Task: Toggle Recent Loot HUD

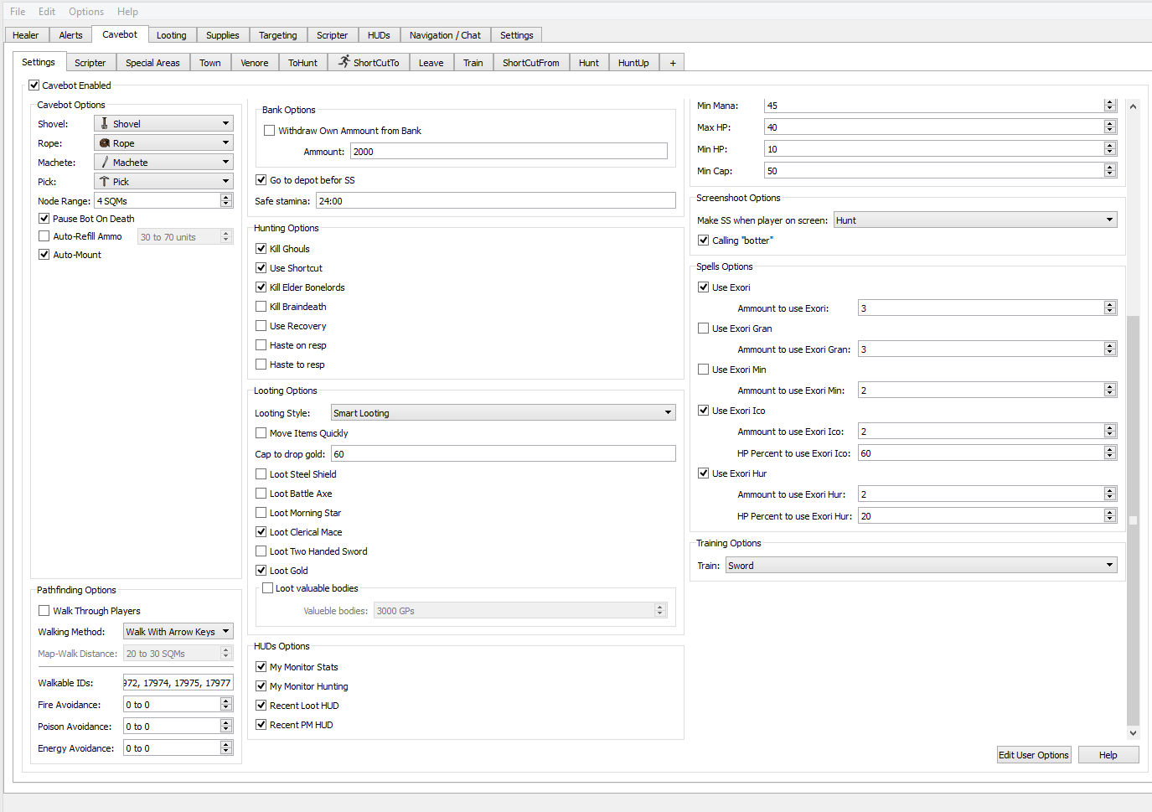Action: click(x=261, y=706)
